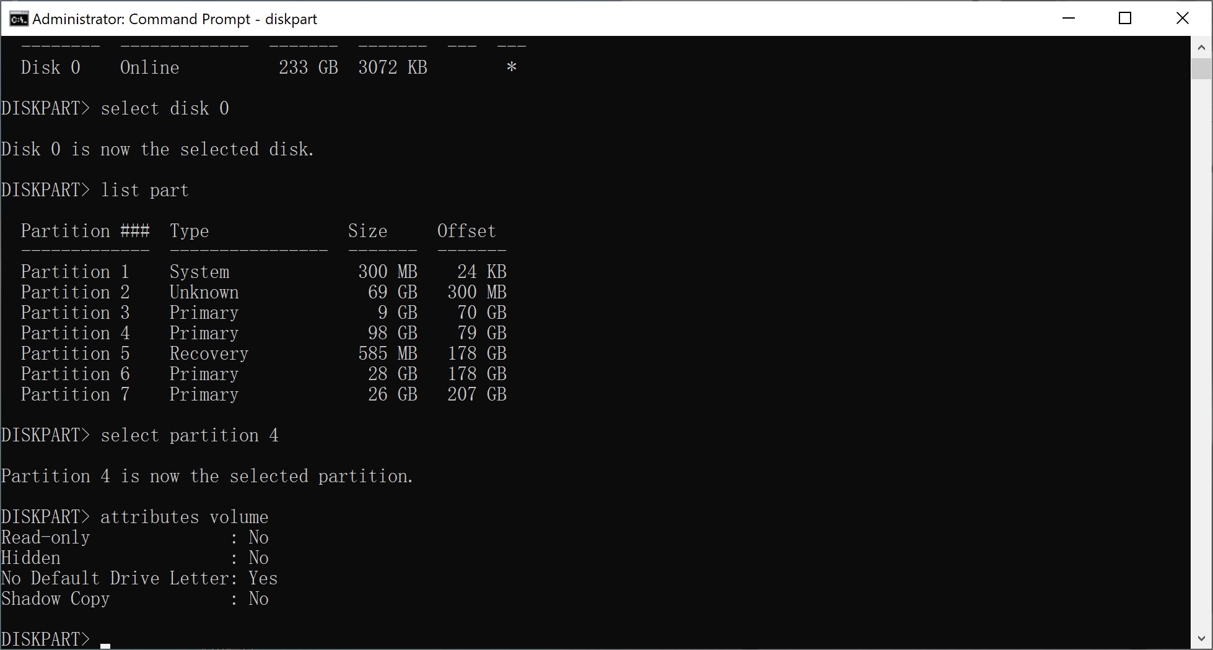Click the '585 MB' size value

pyautogui.click(x=388, y=353)
